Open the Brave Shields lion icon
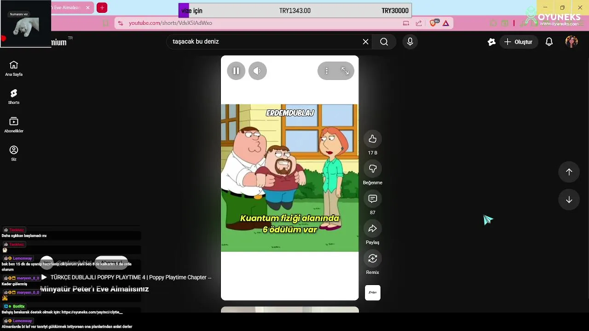The image size is (589, 331). (x=433, y=23)
